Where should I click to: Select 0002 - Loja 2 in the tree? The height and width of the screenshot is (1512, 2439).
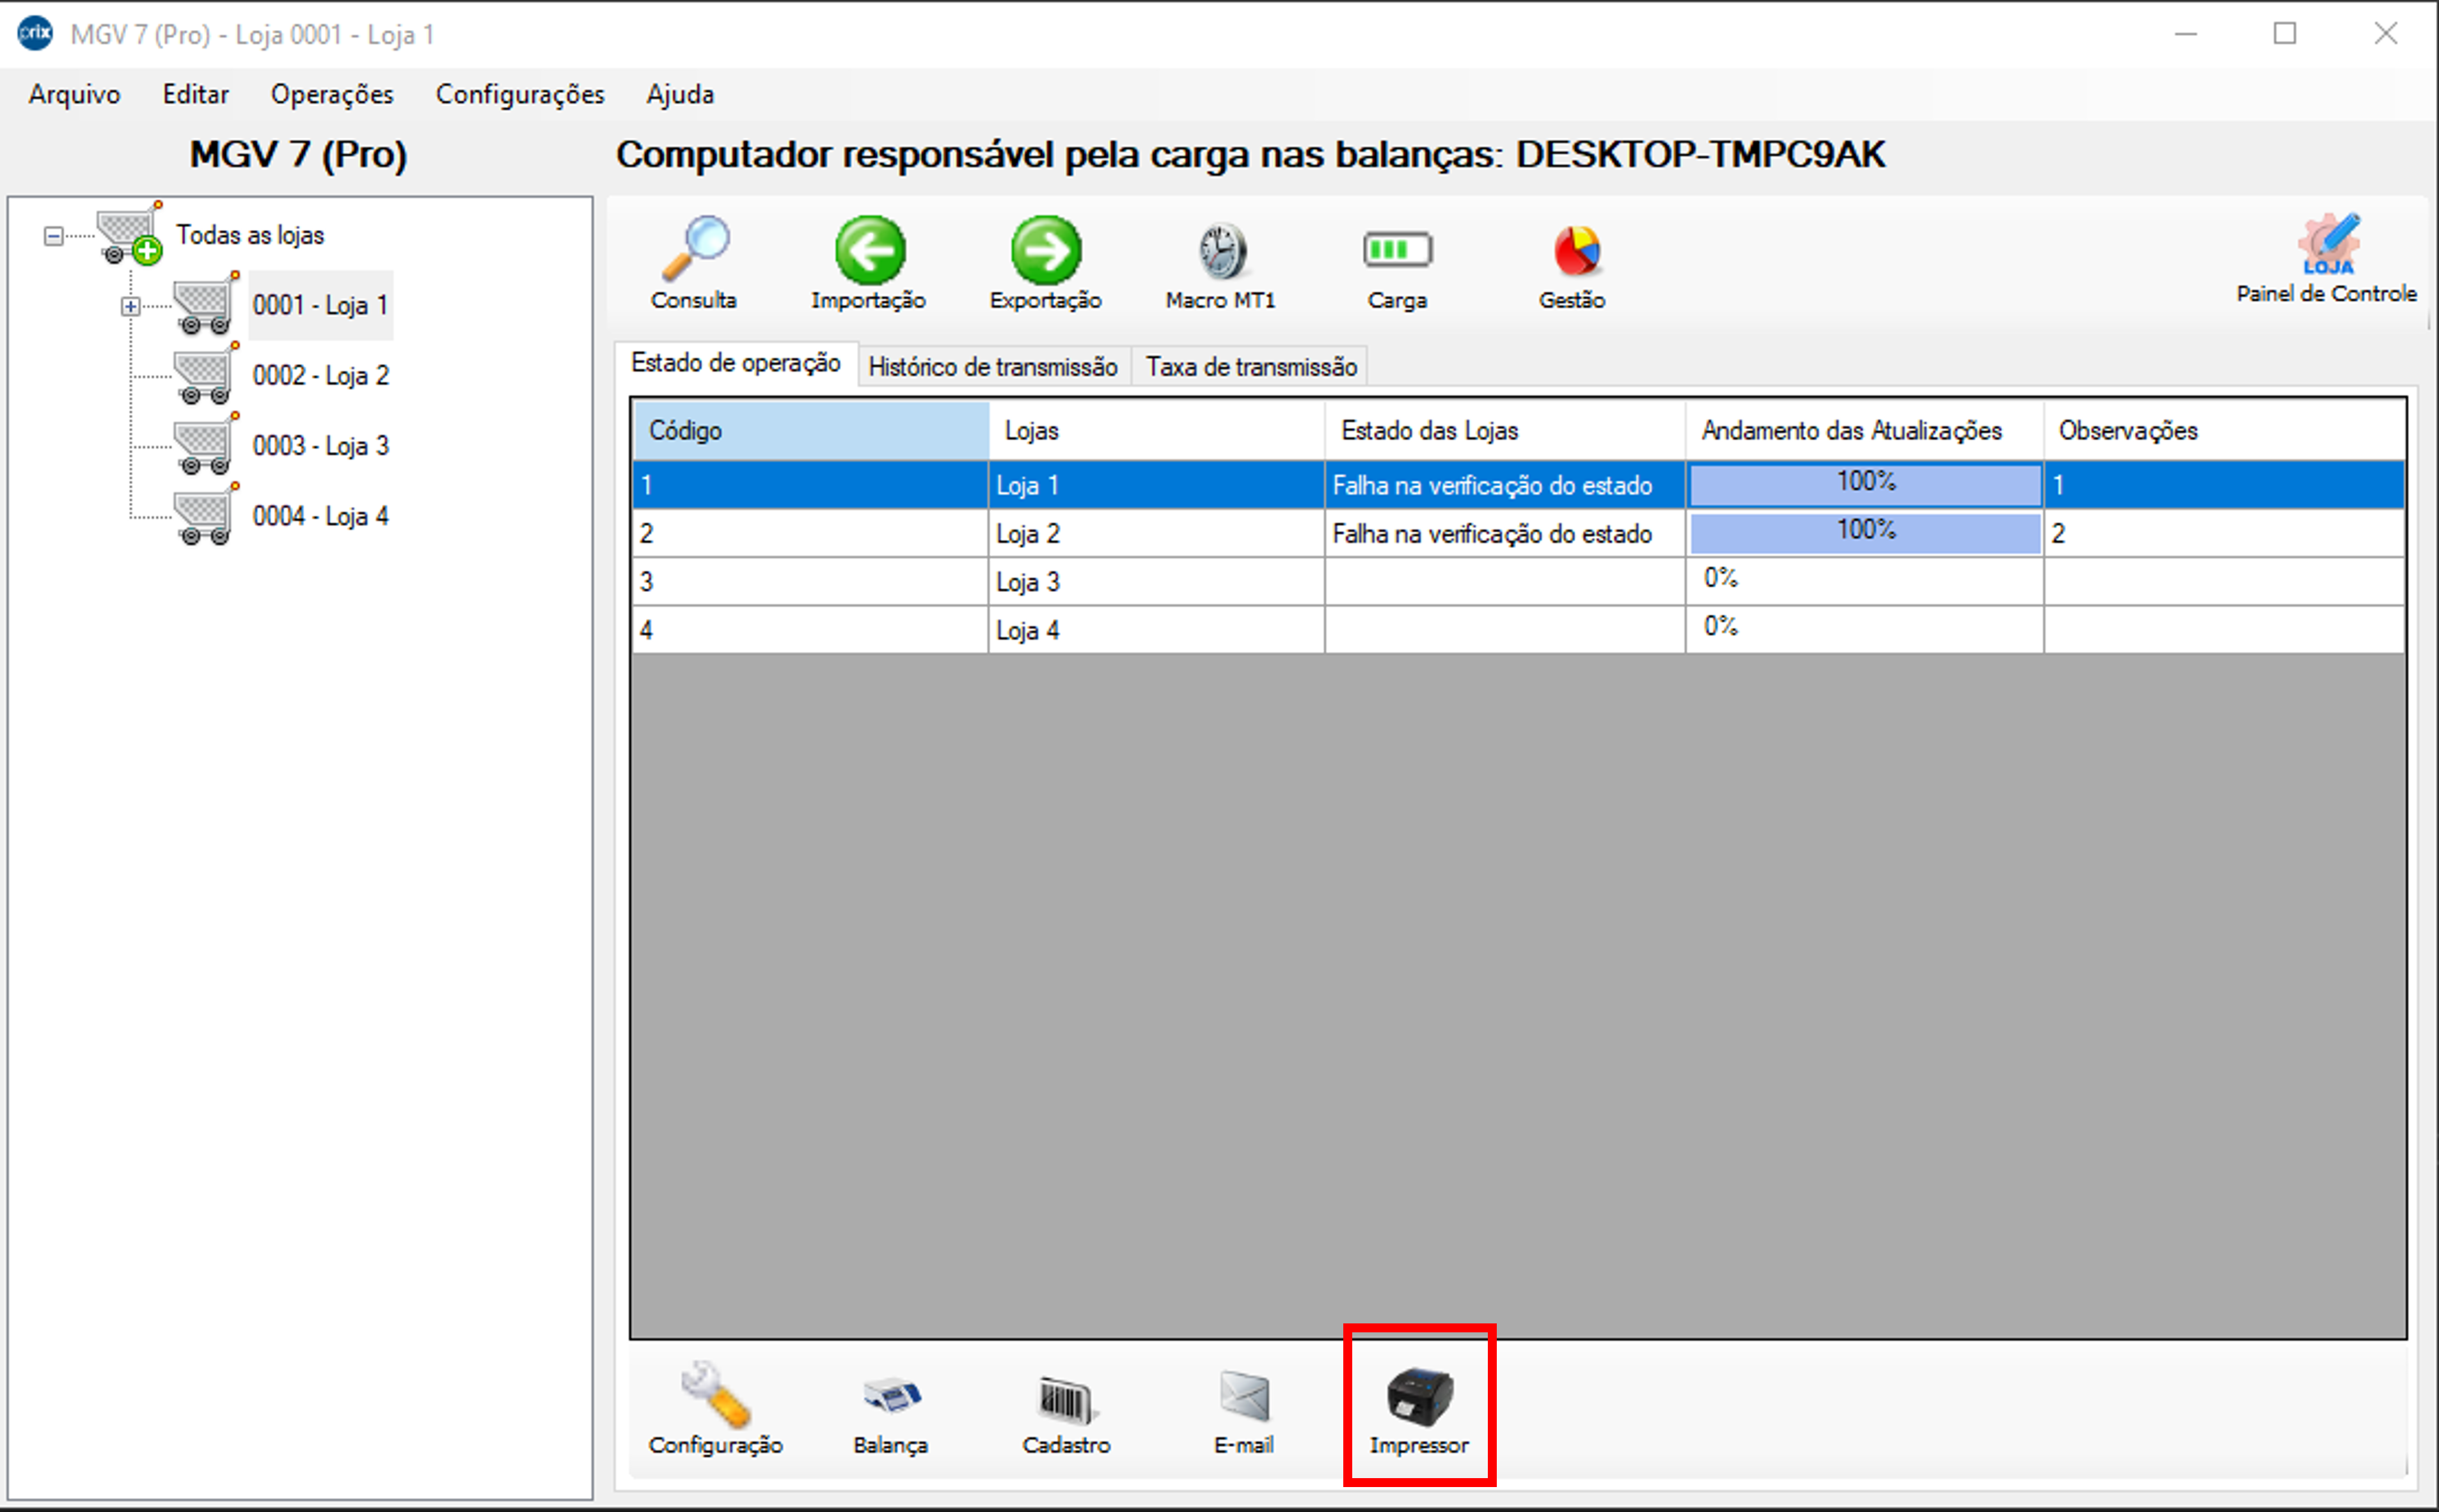tap(321, 375)
